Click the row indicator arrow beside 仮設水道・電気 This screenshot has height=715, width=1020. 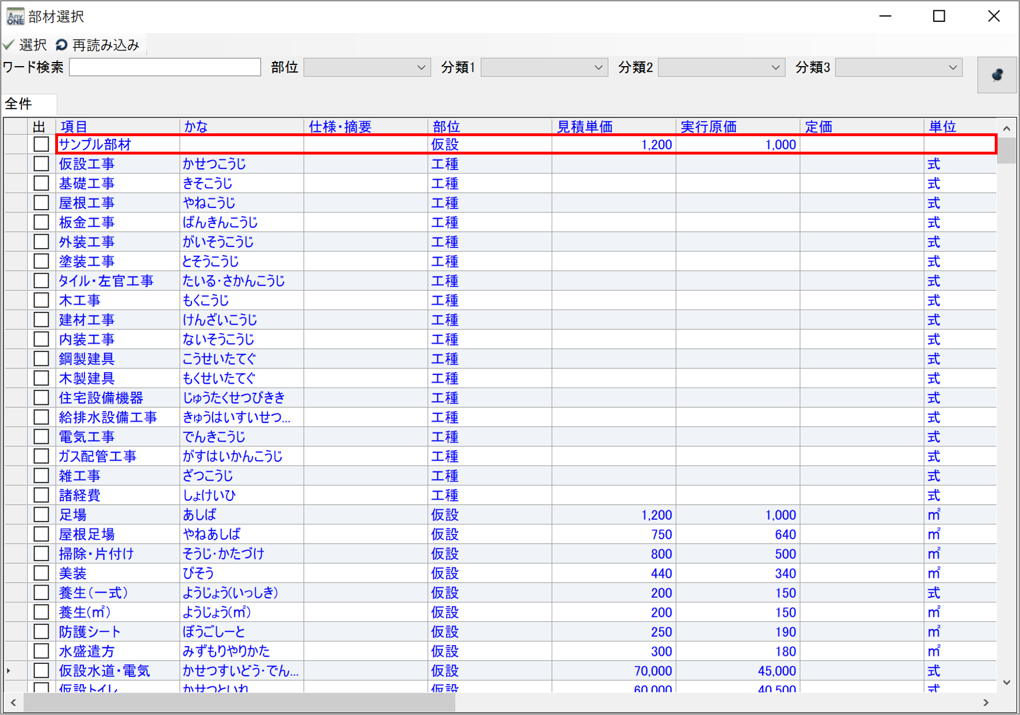tap(9, 670)
